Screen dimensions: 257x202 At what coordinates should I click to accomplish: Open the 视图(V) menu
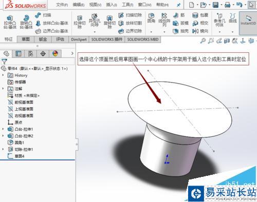tap(95, 5)
